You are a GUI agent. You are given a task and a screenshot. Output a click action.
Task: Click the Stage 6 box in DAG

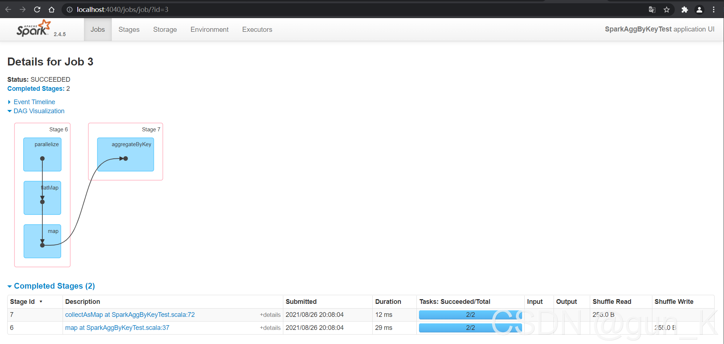pos(42,195)
